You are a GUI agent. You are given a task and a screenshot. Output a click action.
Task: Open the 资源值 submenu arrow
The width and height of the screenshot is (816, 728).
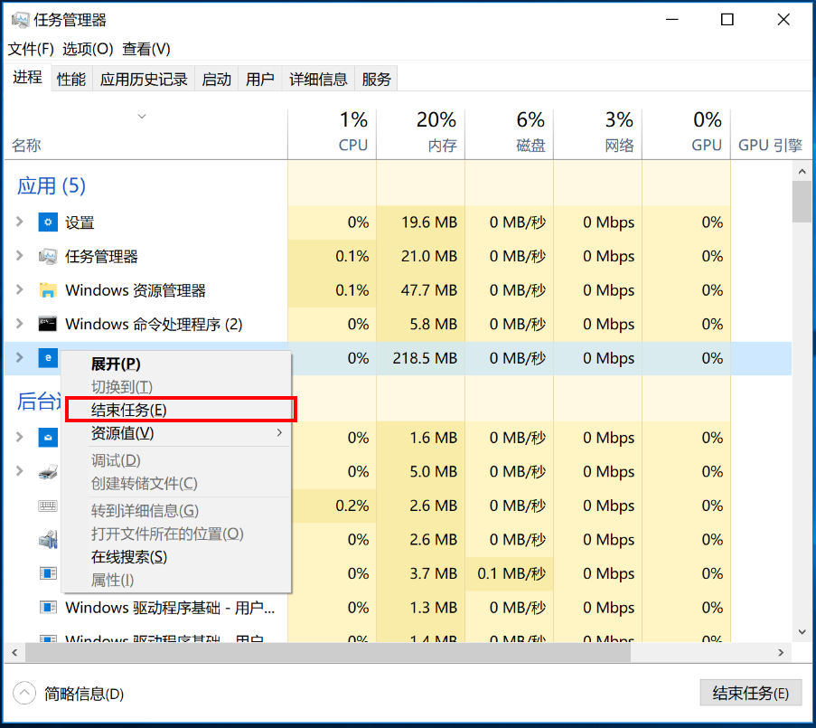279,433
